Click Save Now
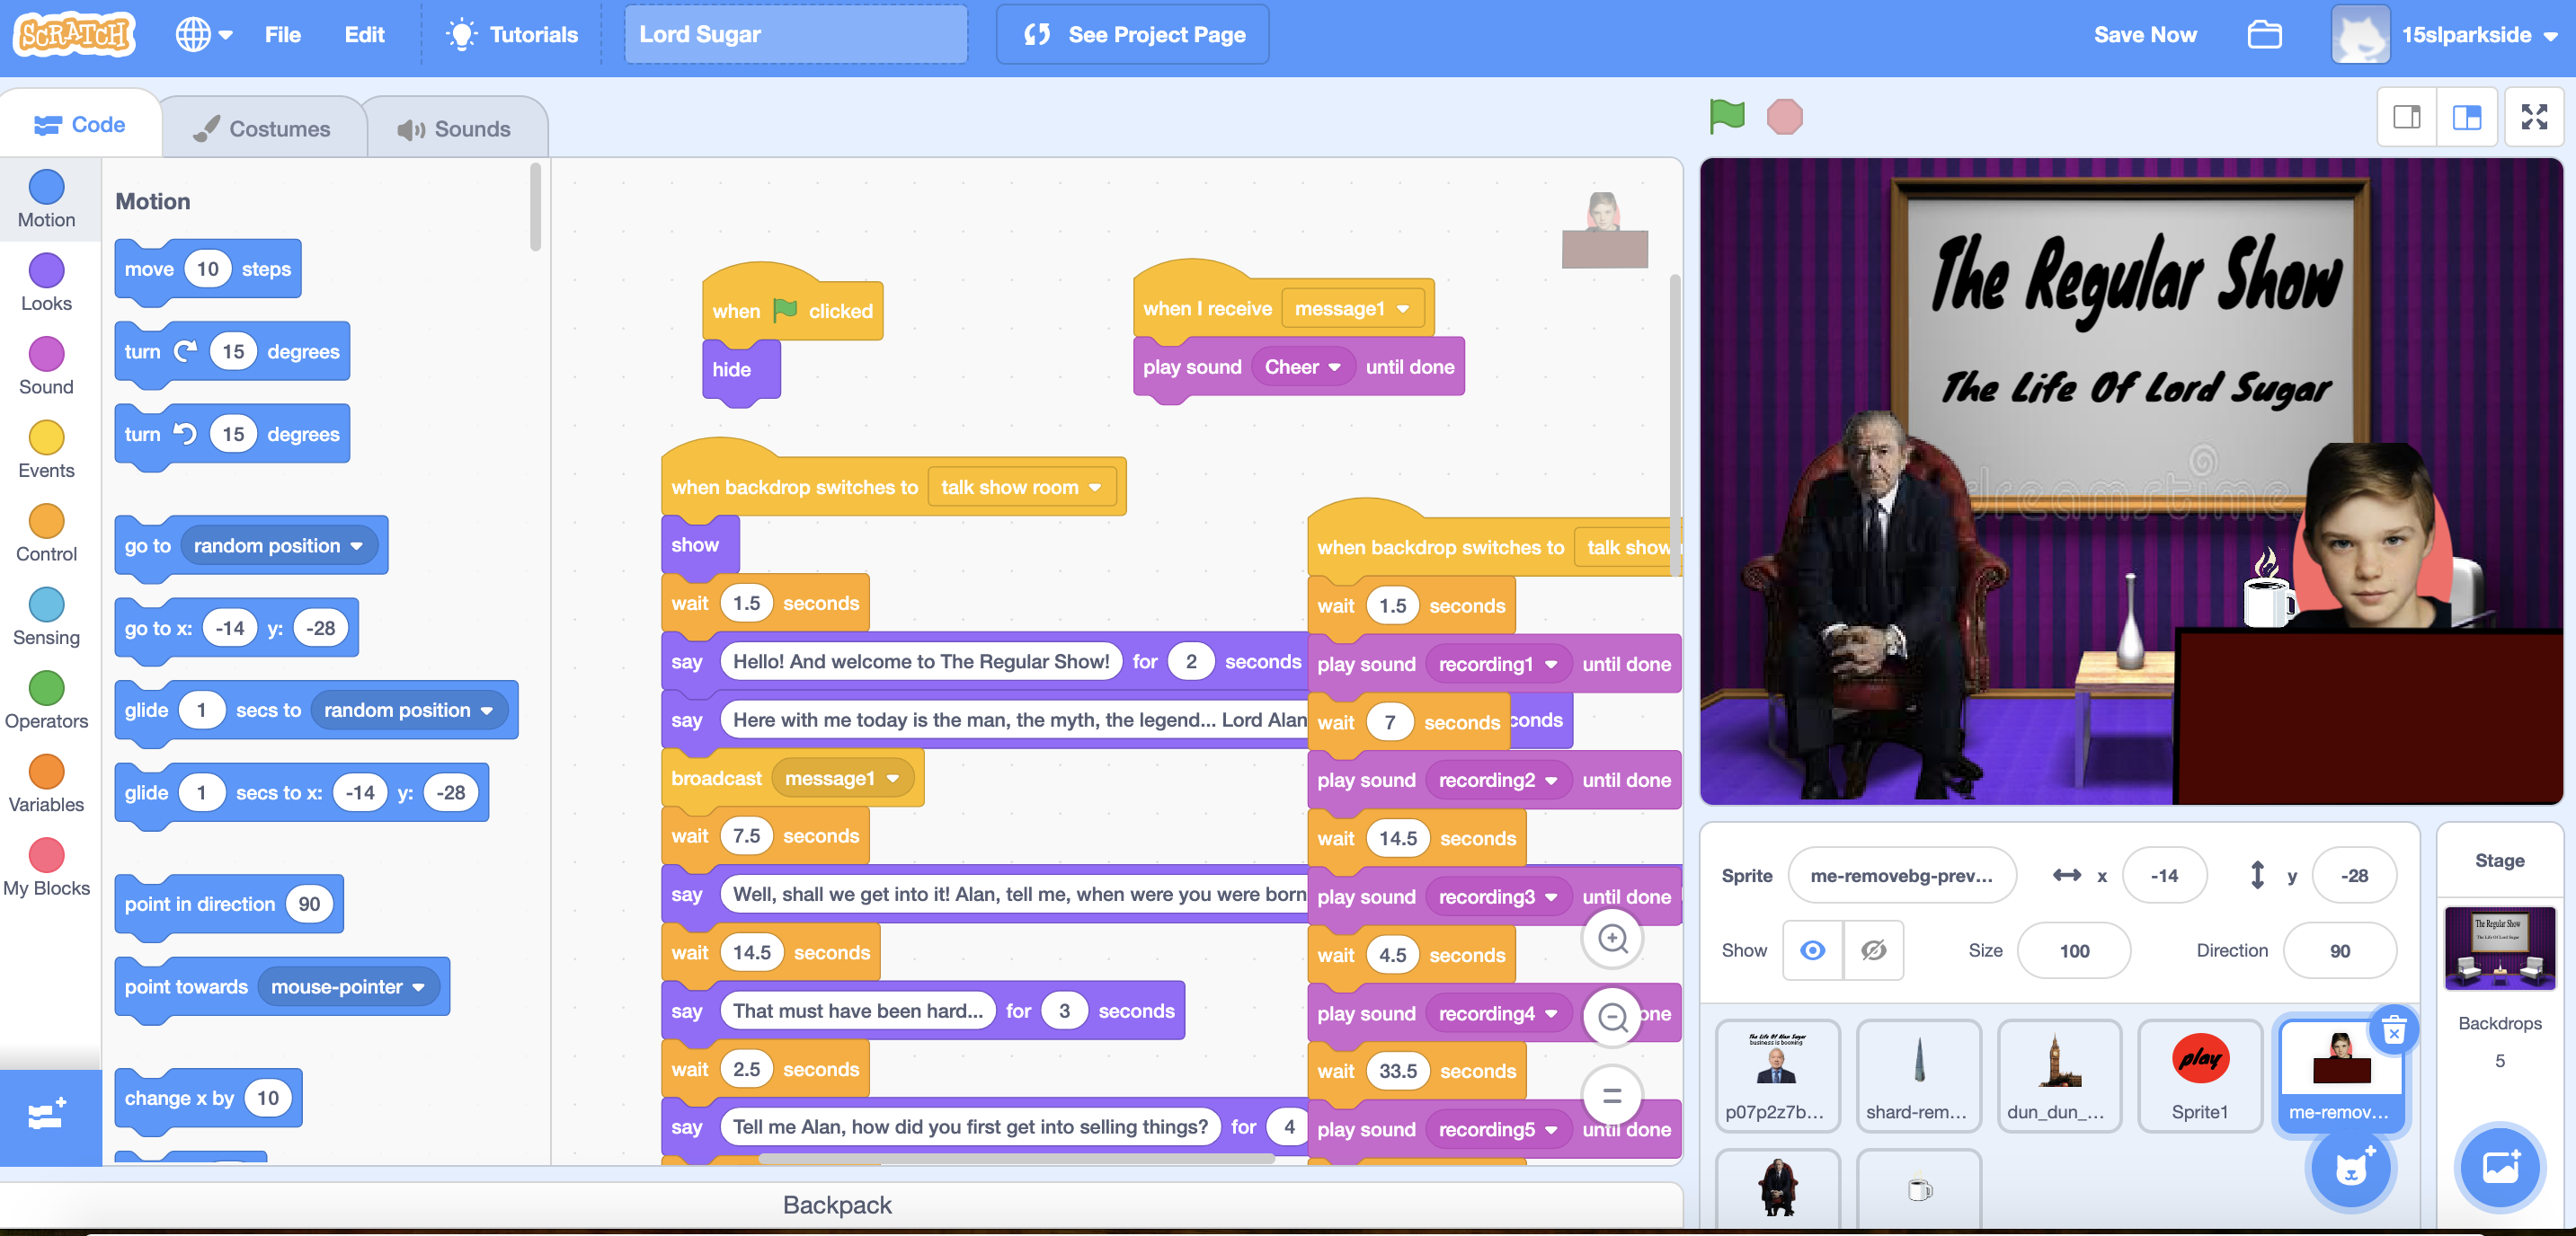Viewport: 2576px width, 1236px height. (x=2145, y=35)
